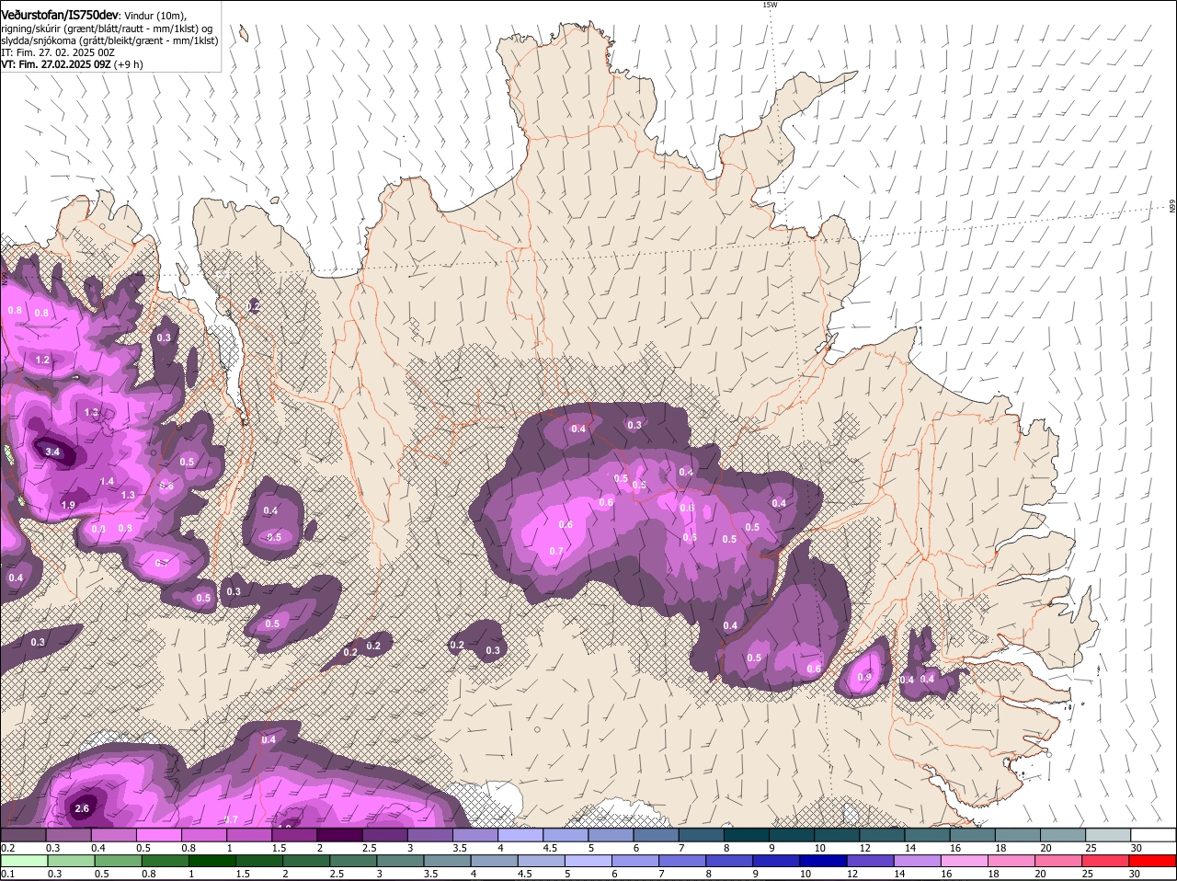Select upper legend swatch between 0.3 and 0.4
Viewport: 1177px width, 881px height.
[x=71, y=834]
